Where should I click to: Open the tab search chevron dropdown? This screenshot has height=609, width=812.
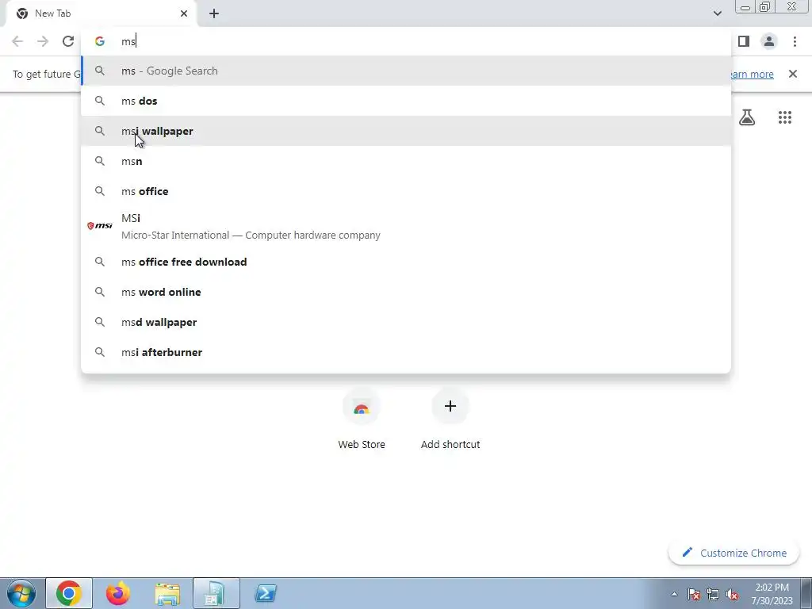pyautogui.click(x=717, y=13)
